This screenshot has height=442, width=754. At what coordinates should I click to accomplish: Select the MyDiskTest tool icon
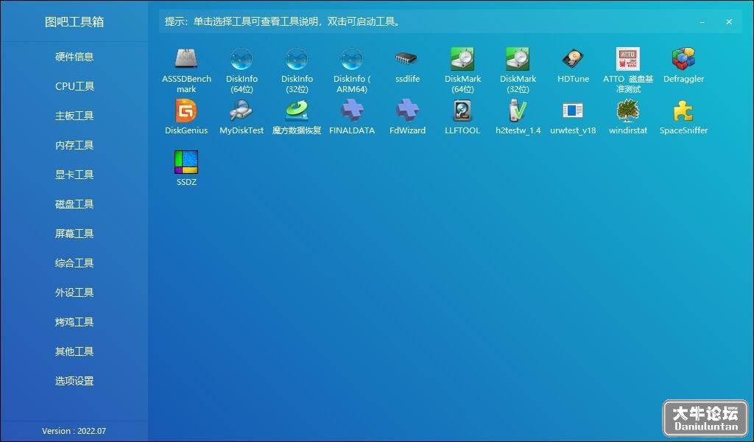point(242,110)
